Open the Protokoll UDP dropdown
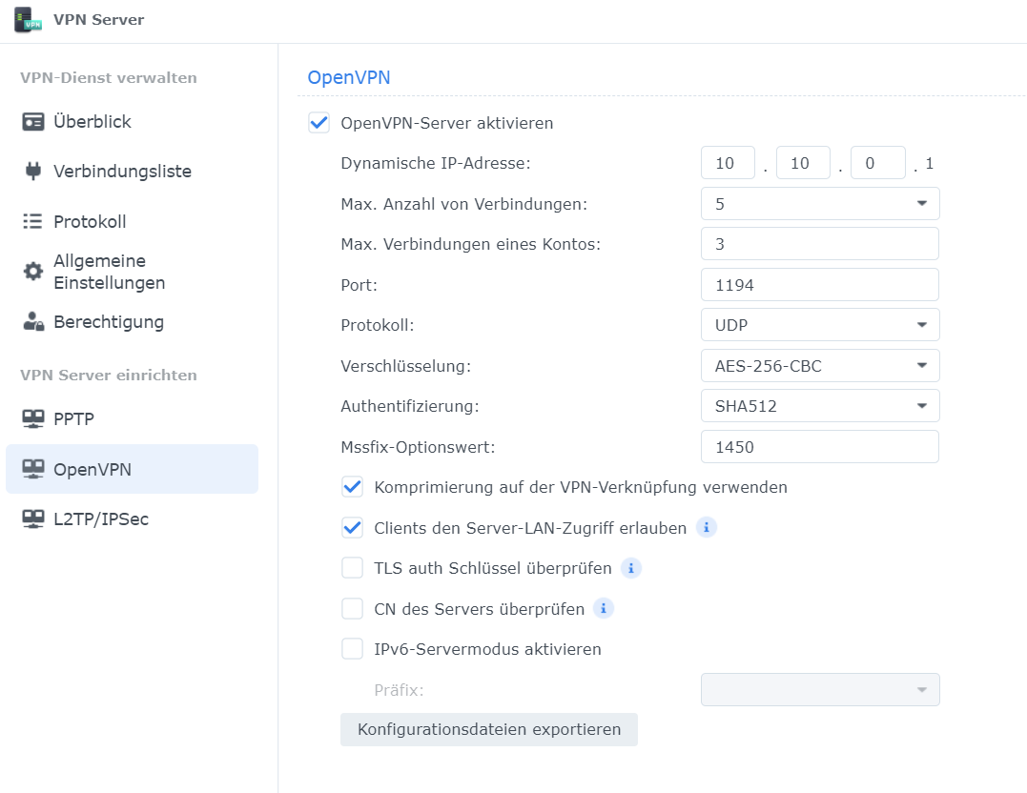This screenshot has height=793, width=1027. [x=820, y=325]
